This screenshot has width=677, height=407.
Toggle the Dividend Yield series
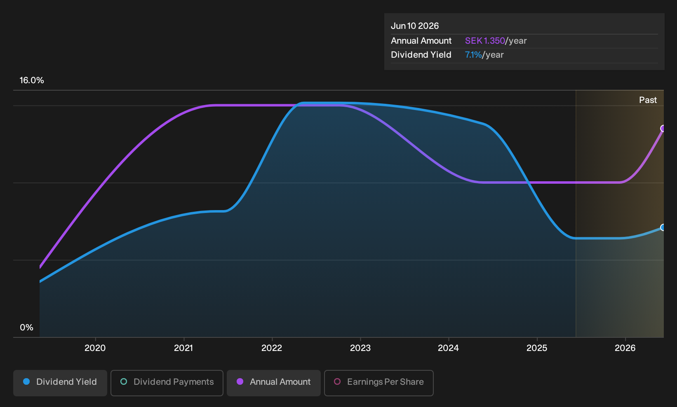point(60,383)
